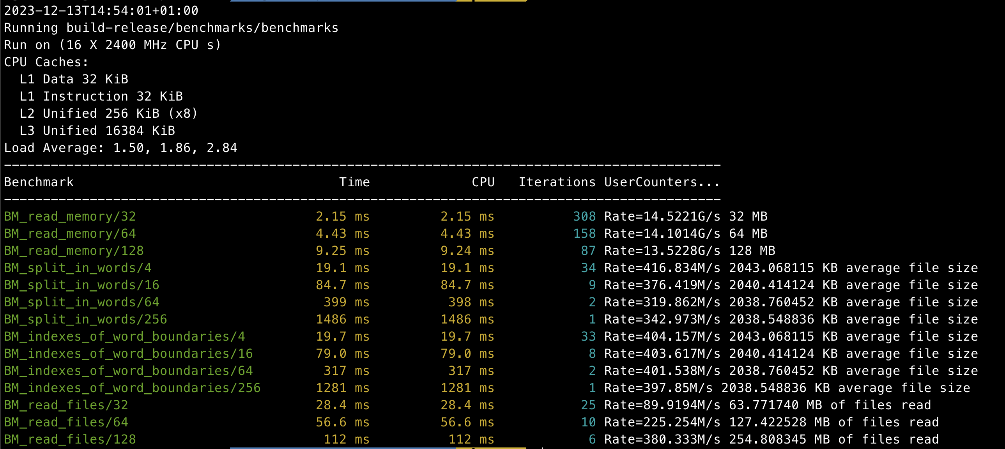Click 'L3 Unified 16384 KiB' line
This screenshot has width=1005, height=449.
point(97,131)
